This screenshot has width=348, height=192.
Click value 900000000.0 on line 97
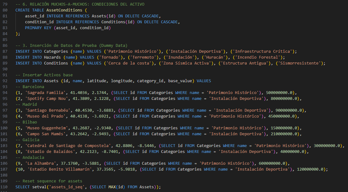point(289,110)
